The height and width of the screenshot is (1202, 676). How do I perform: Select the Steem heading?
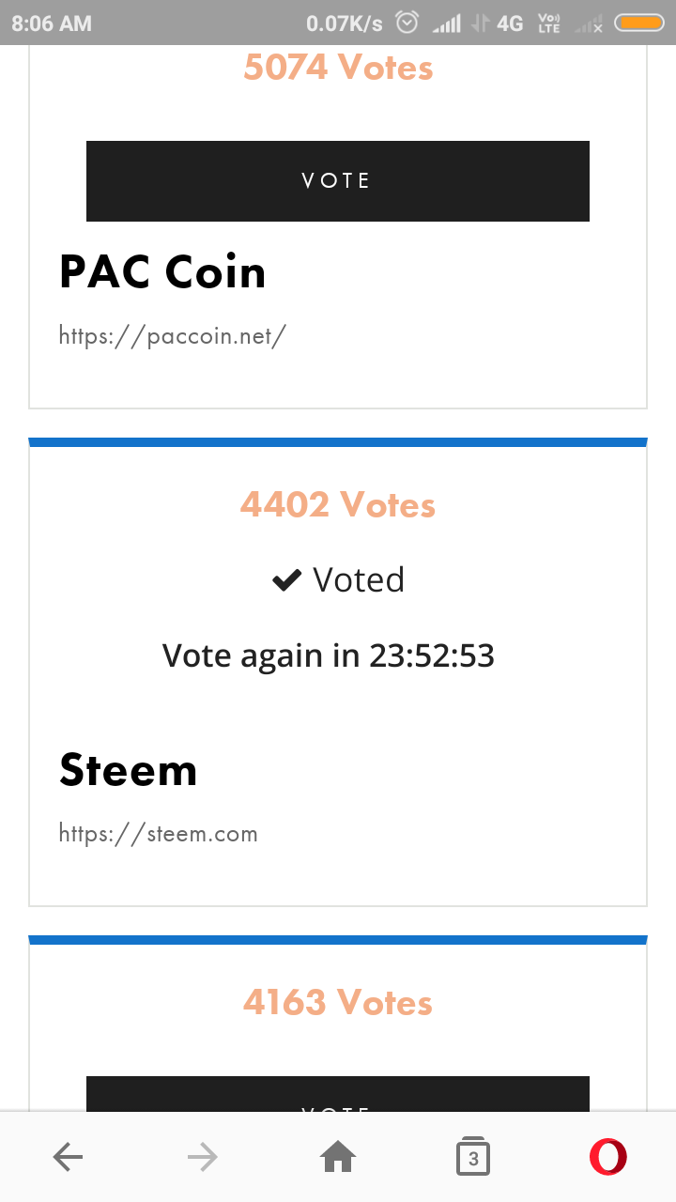[x=129, y=770]
